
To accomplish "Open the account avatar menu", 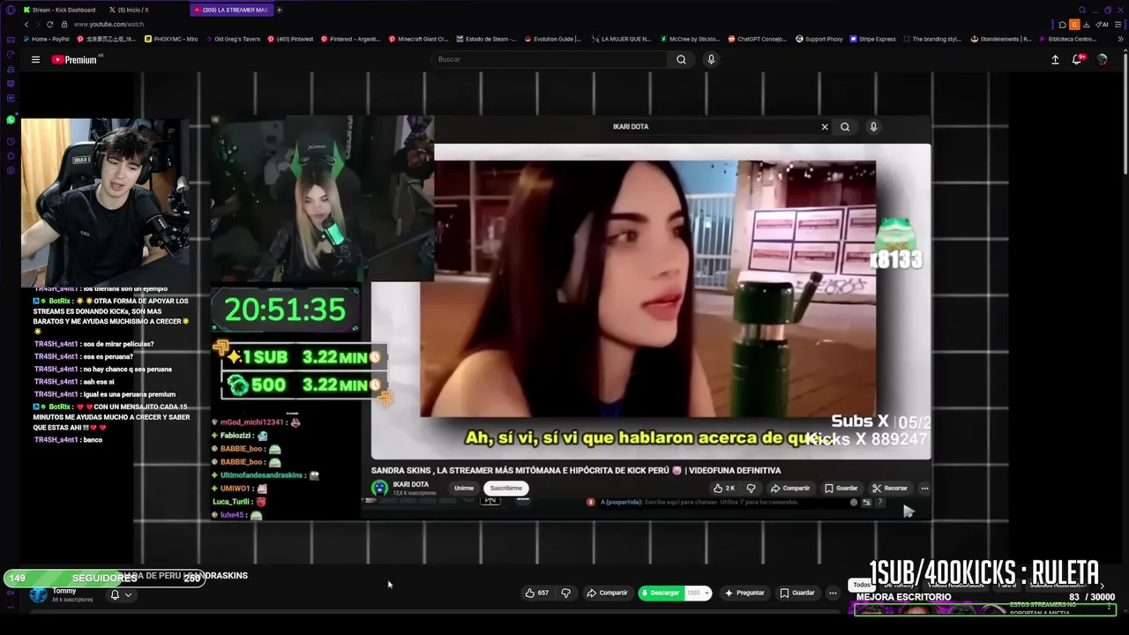I will click(1102, 59).
